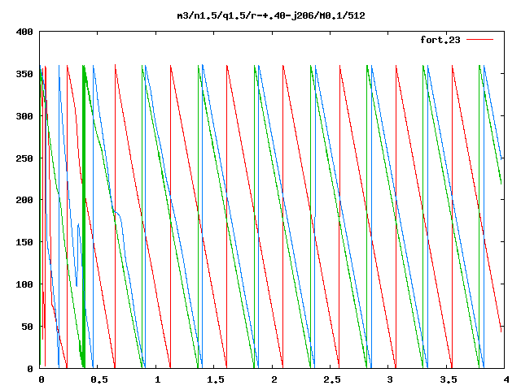This screenshot has width=521, height=390.
Task: Click y-axis label 100
Action: click(24, 284)
